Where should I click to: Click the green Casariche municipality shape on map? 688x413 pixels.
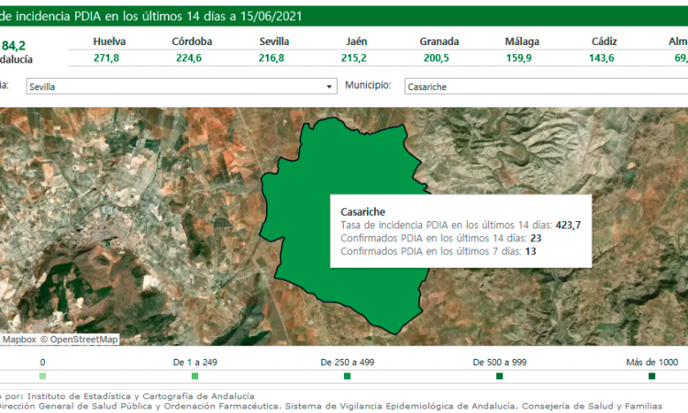click(x=349, y=165)
